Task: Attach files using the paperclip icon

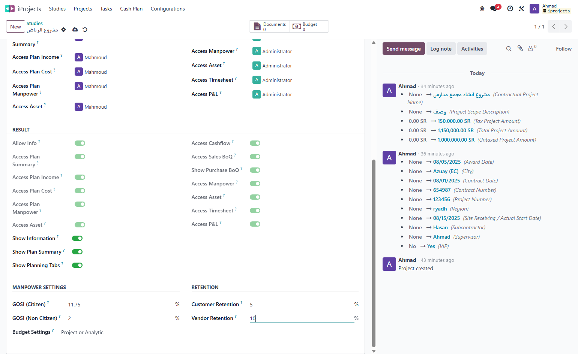Action: (x=520, y=48)
